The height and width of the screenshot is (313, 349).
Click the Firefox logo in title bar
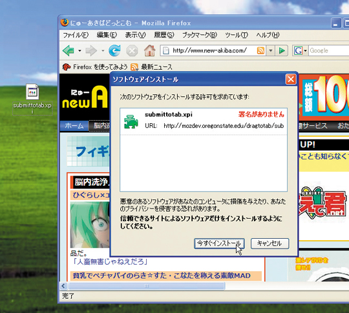(65, 23)
